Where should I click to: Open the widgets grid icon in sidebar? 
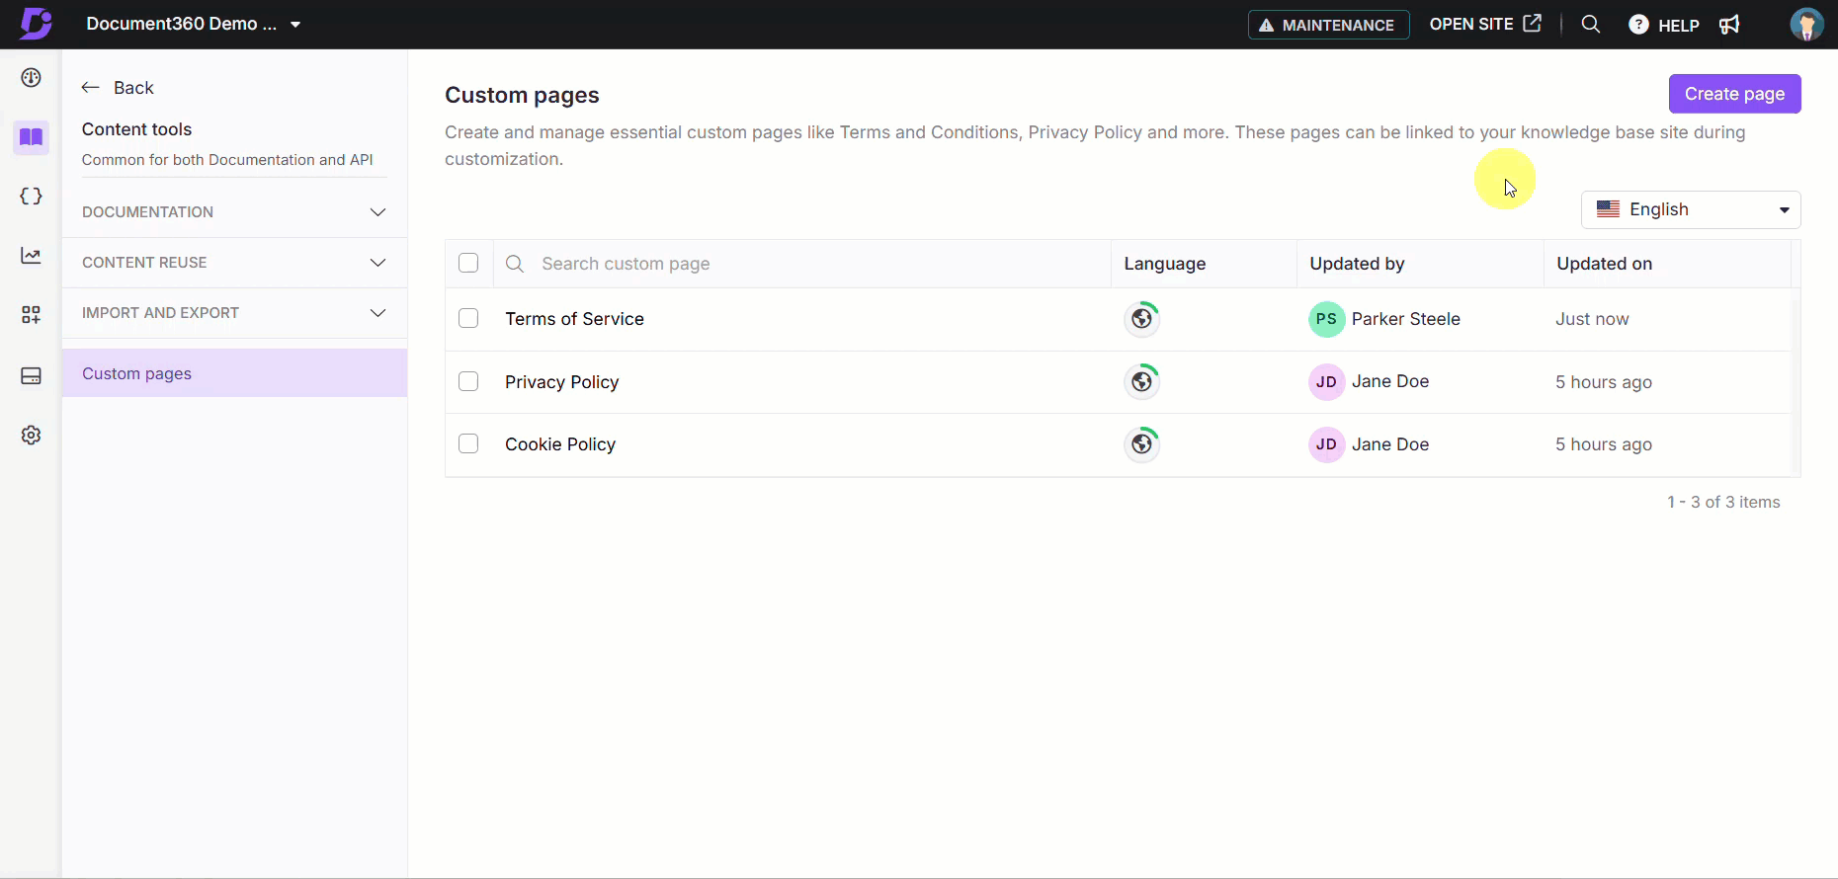(x=32, y=315)
